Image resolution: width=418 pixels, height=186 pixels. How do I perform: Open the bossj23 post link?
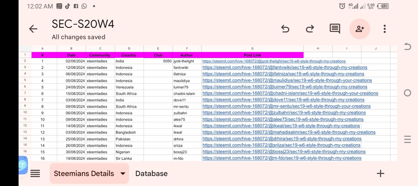click(284, 152)
